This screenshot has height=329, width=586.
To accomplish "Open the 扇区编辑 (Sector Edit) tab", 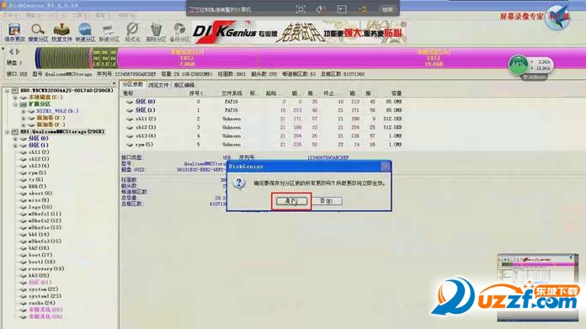I will [x=184, y=85].
